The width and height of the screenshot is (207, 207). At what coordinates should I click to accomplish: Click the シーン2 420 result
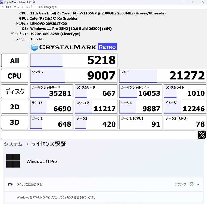tap(96, 122)
